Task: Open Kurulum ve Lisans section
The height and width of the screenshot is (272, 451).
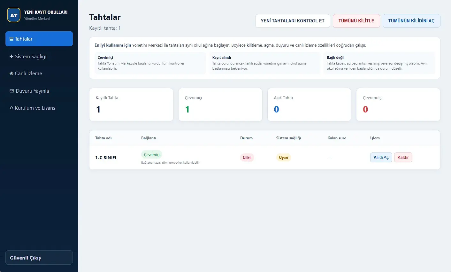Action: point(39,108)
